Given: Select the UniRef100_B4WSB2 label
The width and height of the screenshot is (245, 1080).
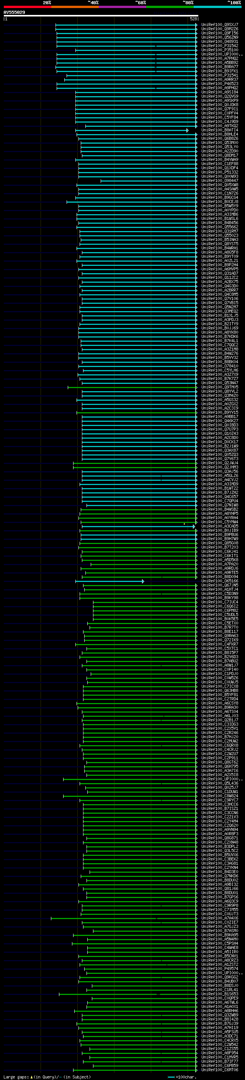Looking at the screenshot, I should (220, 510).
